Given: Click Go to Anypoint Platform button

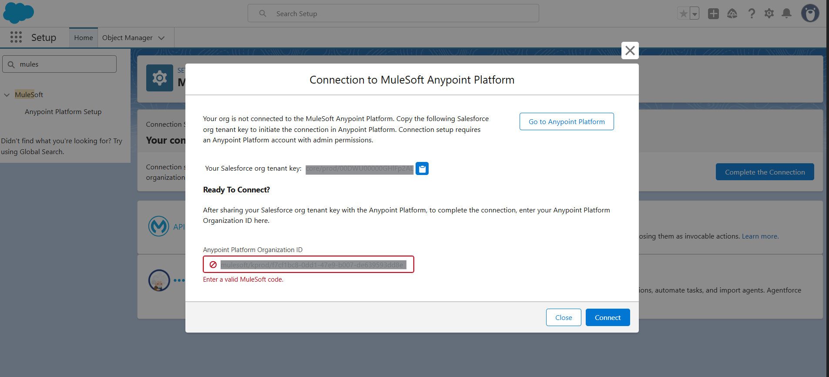Looking at the screenshot, I should [x=566, y=121].
